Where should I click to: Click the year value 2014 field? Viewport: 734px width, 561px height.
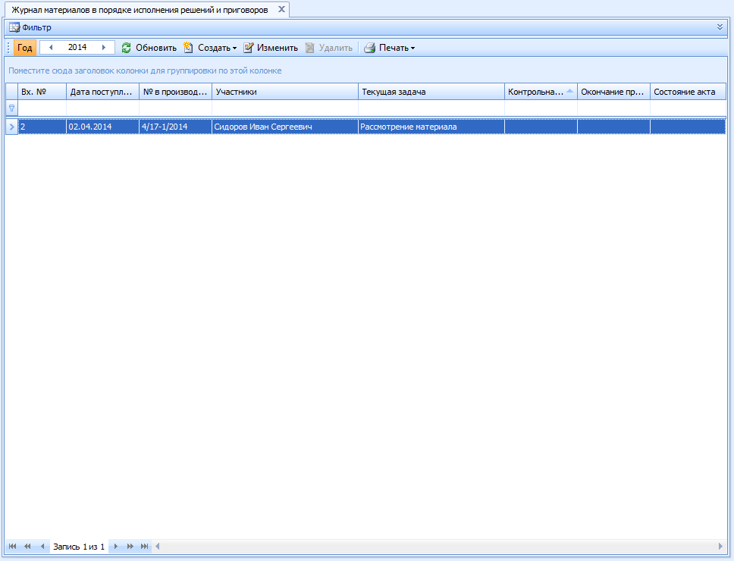77,47
